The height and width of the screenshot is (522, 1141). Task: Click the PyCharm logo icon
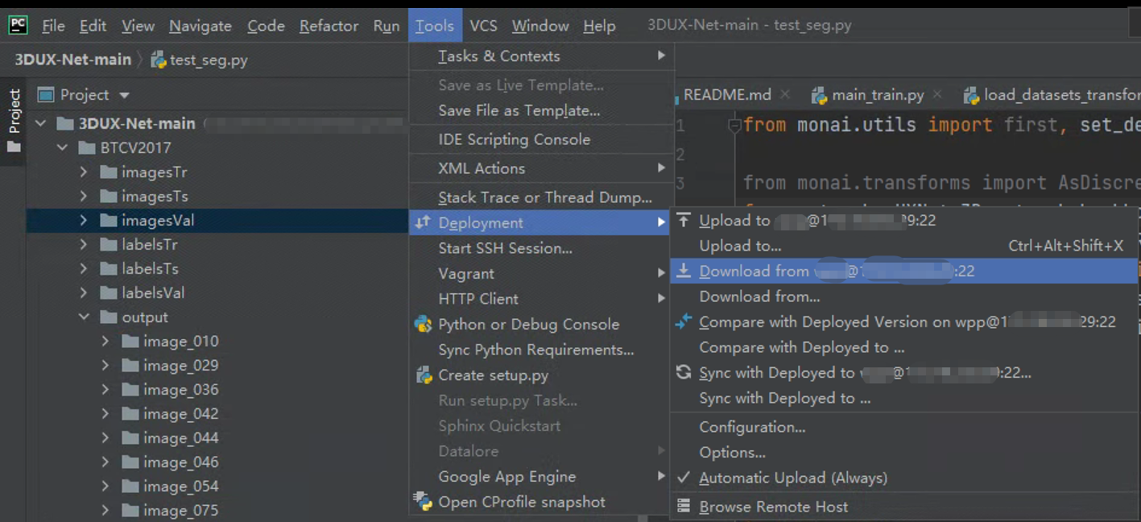click(18, 25)
